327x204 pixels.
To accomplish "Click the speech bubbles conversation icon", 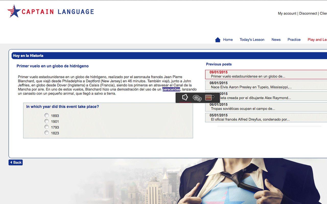I will point(197,98).
